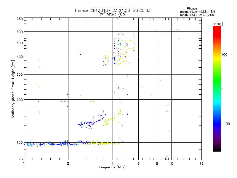This screenshot has height=178, width=237.
Task: Click the 16 tick label on frequency axis
Action: pyautogui.click(x=201, y=163)
